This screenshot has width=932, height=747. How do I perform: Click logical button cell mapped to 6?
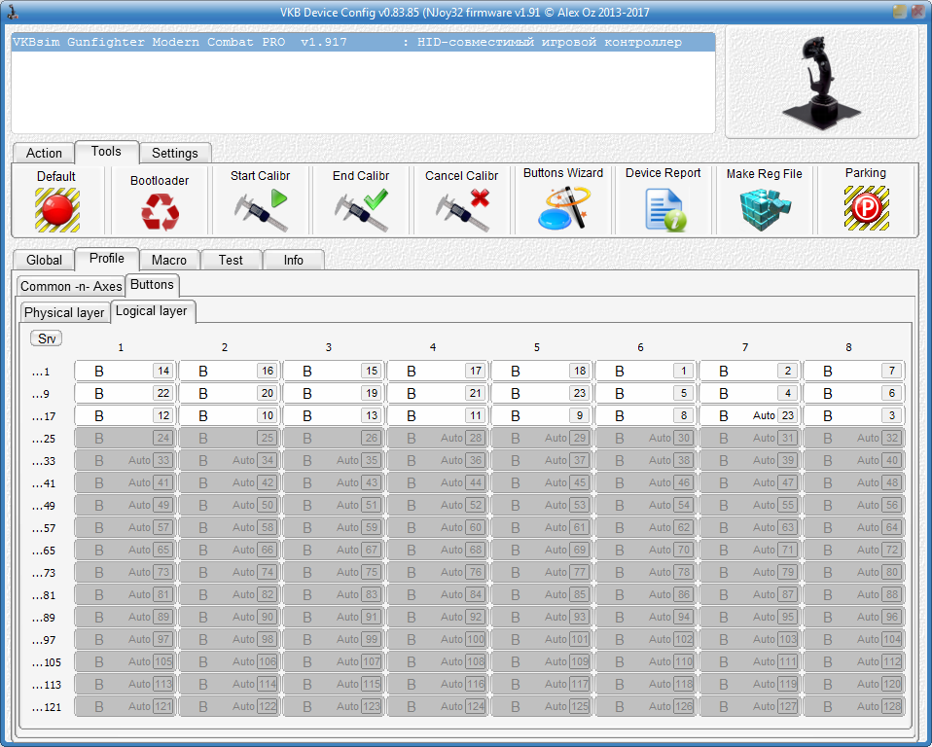tap(853, 393)
